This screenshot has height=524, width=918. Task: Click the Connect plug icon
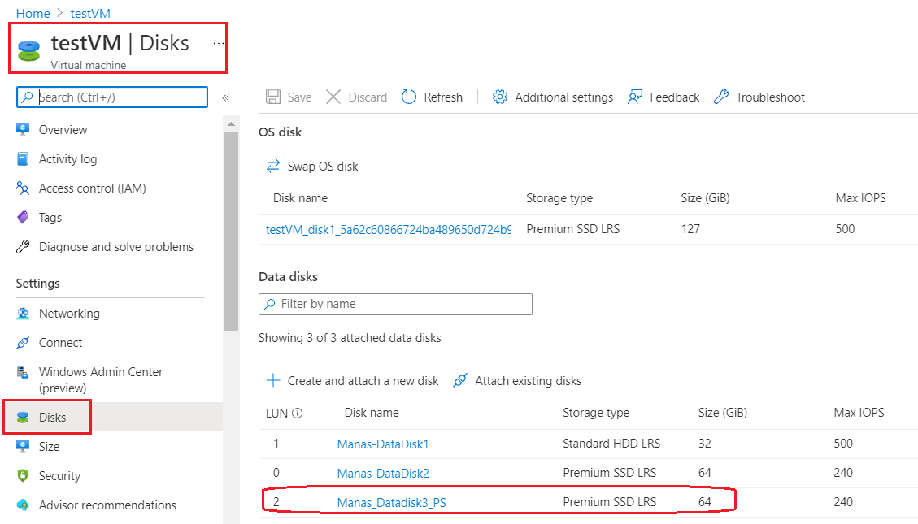(x=23, y=342)
